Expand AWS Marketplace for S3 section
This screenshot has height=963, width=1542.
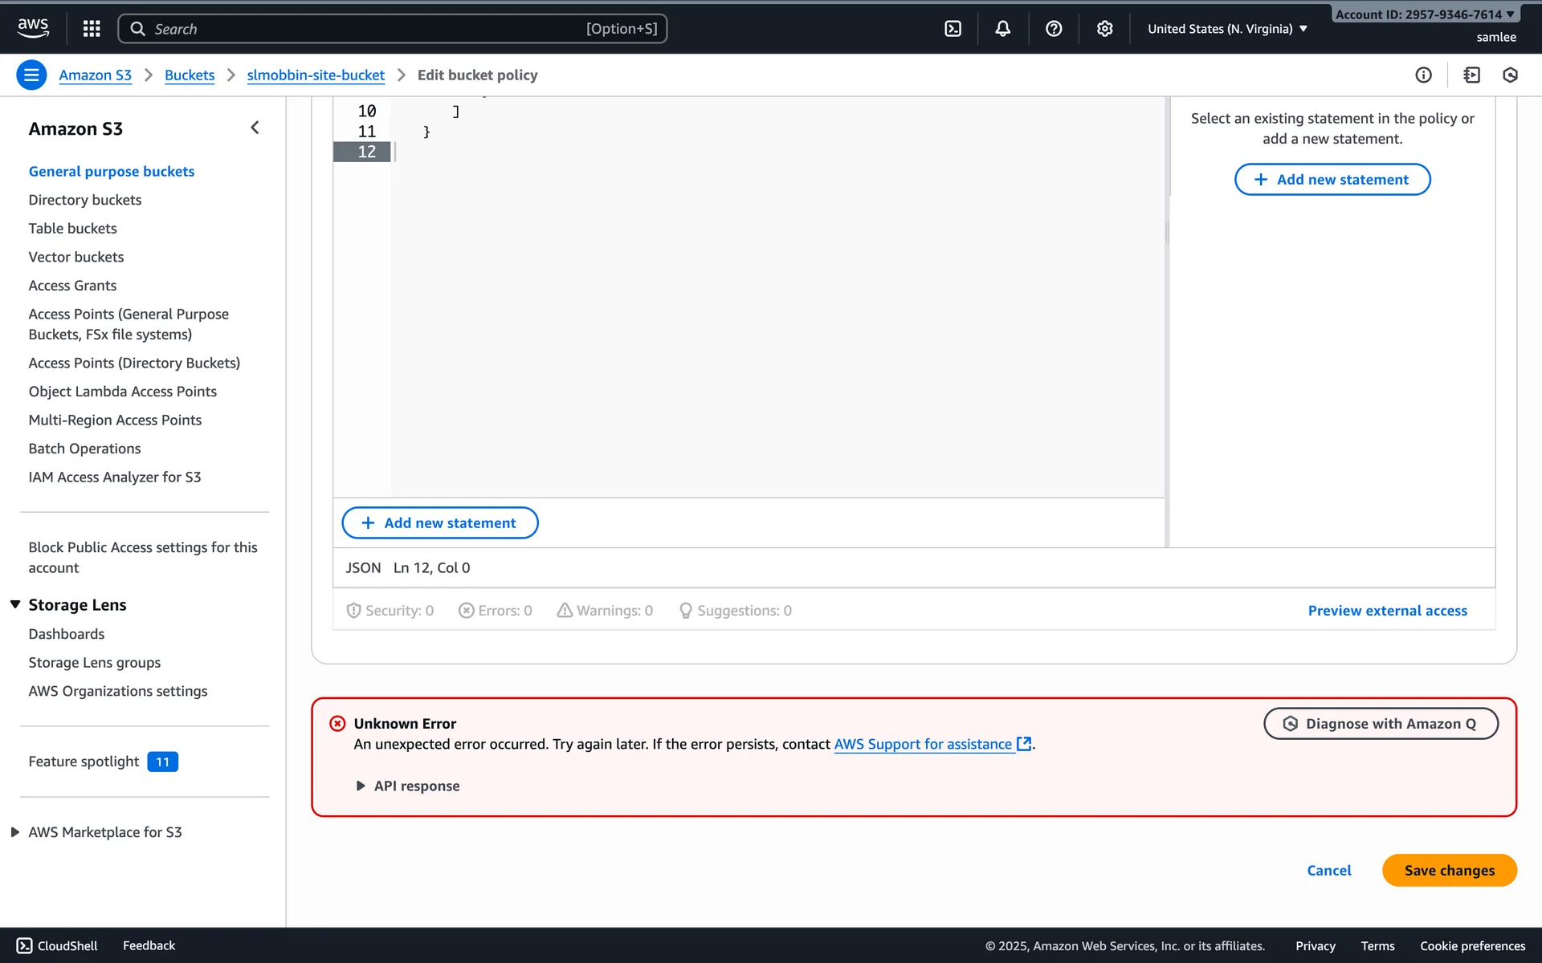[15, 832]
